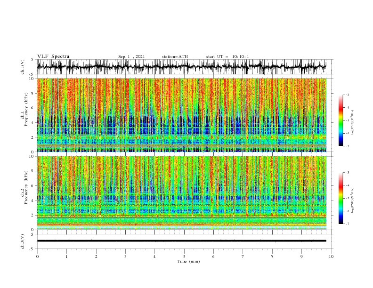
Task: Click the ch.2 colorbar log(PSD) label
Action: (x=353, y=200)
